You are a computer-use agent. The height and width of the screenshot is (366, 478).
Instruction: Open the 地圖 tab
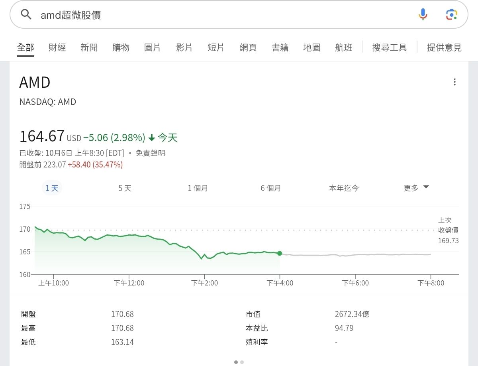(312, 48)
